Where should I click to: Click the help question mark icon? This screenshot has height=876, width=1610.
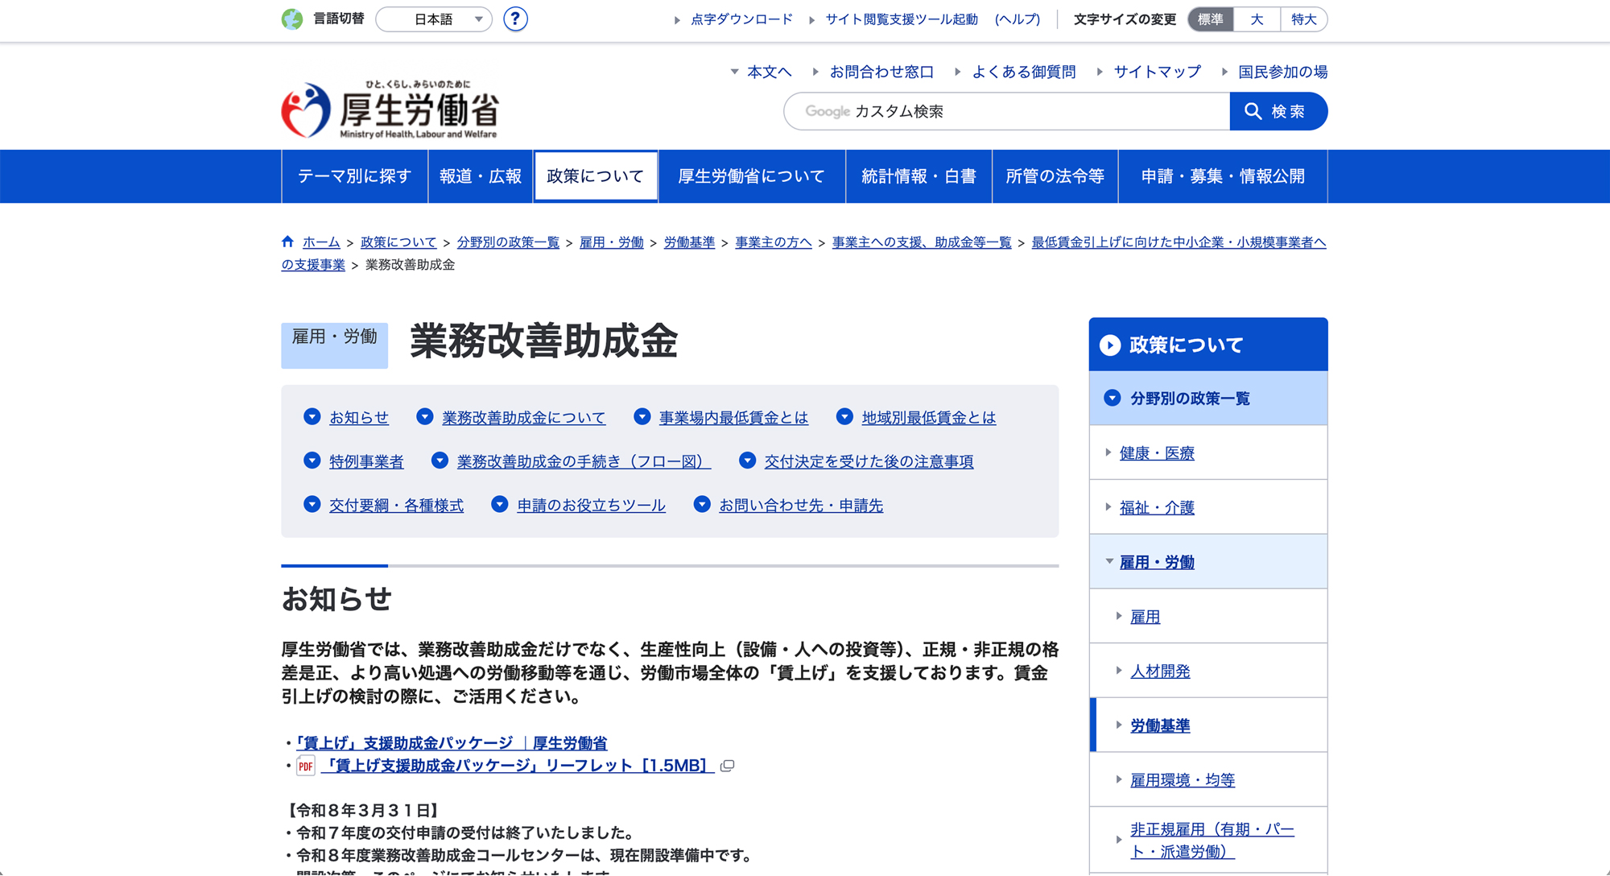pyautogui.click(x=515, y=19)
